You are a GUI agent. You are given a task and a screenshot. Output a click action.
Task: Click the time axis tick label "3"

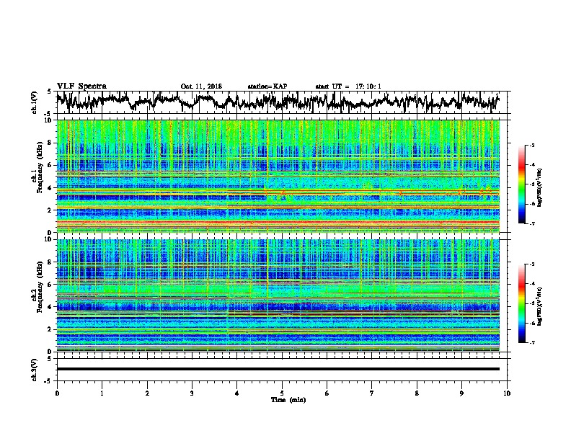coord(192,393)
